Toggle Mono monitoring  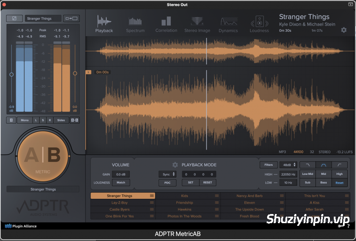25,120
